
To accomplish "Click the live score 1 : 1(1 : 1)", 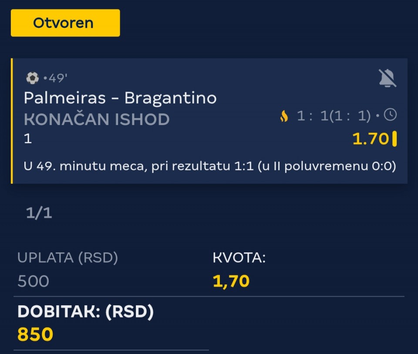I will [x=334, y=116].
